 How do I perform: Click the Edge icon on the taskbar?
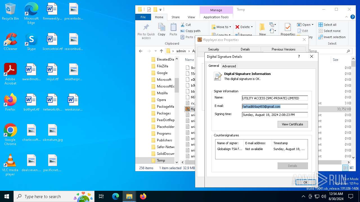tap(116, 196)
